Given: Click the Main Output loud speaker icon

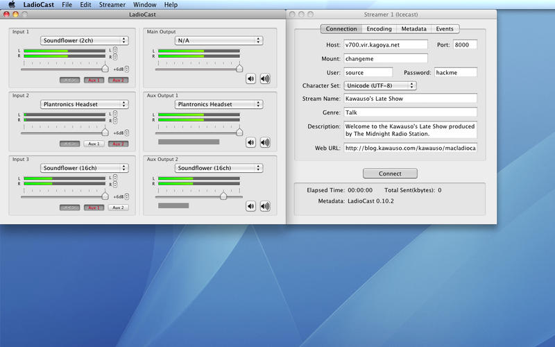Looking at the screenshot, I should pyautogui.click(x=264, y=78).
